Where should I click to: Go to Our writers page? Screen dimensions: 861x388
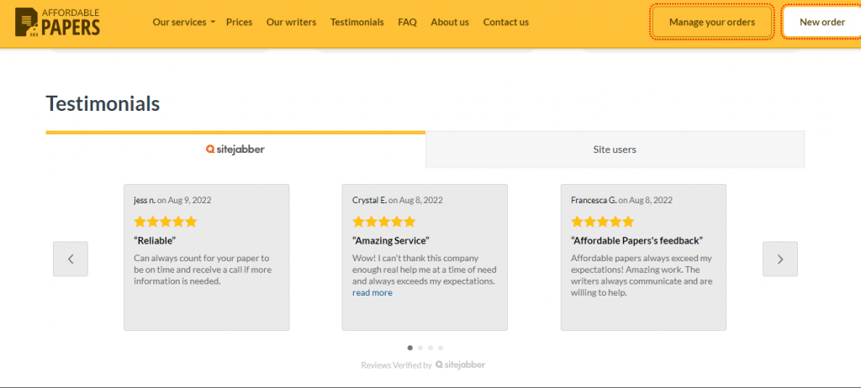[292, 23]
